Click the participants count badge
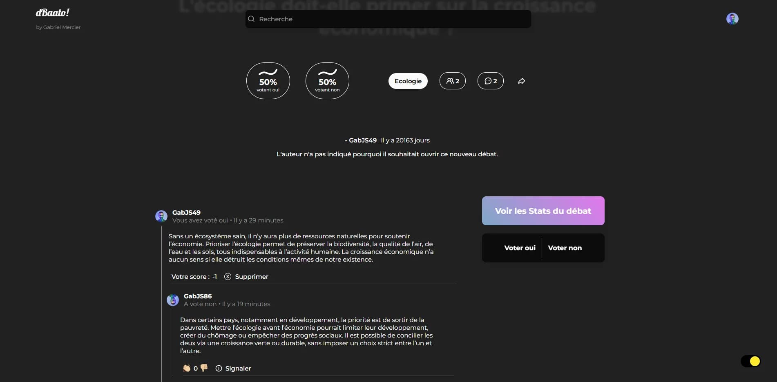This screenshot has height=382, width=777. 452,81
